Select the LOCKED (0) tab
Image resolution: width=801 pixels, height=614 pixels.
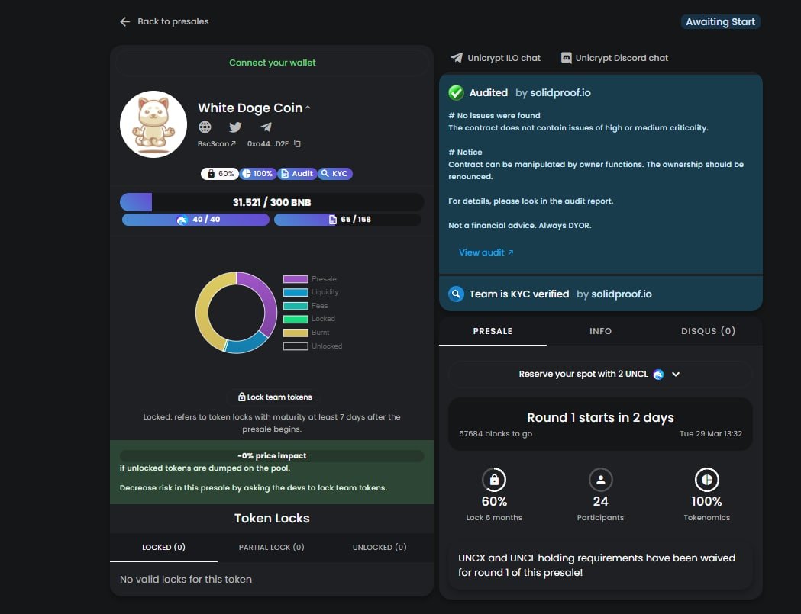tap(163, 547)
